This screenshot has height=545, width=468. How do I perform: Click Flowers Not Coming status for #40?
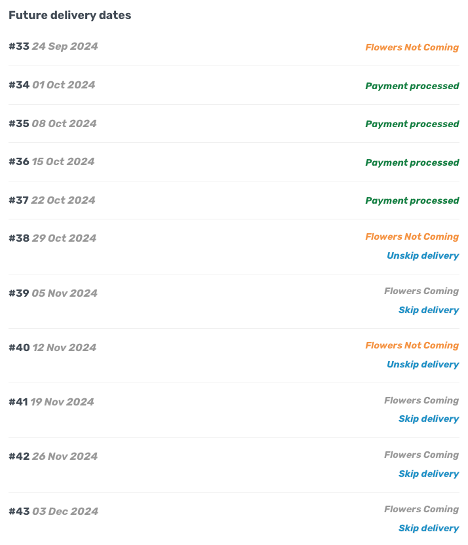click(x=412, y=345)
